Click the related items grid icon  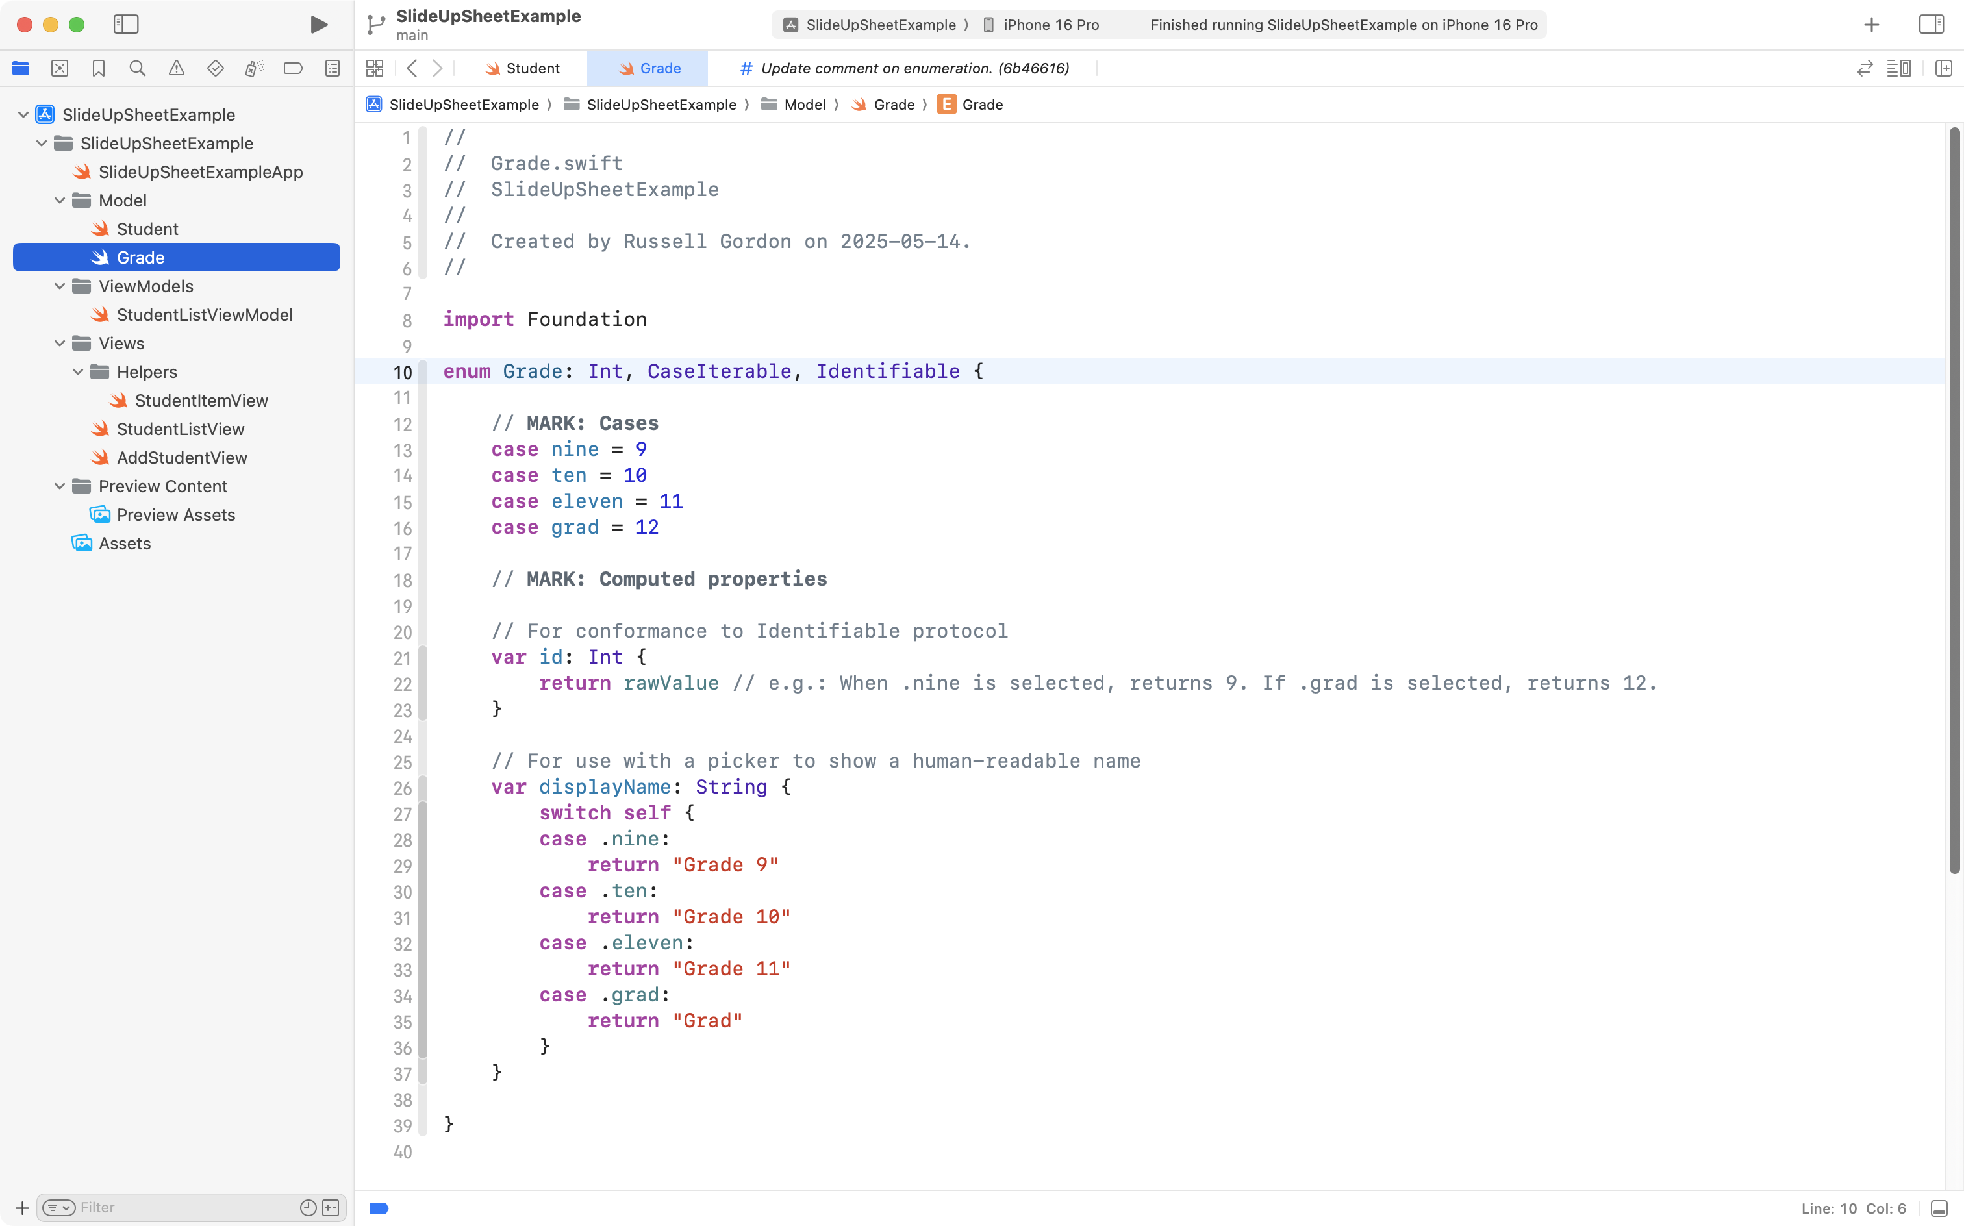pyautogui.click(x=375, y=69)
